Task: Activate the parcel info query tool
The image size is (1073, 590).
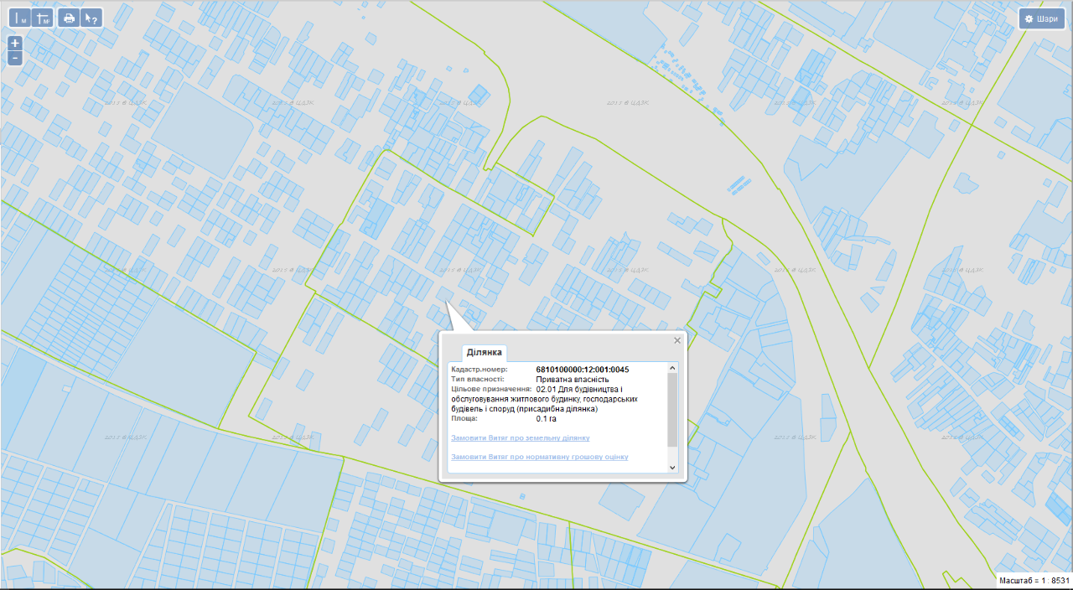Action: point(92,18)
